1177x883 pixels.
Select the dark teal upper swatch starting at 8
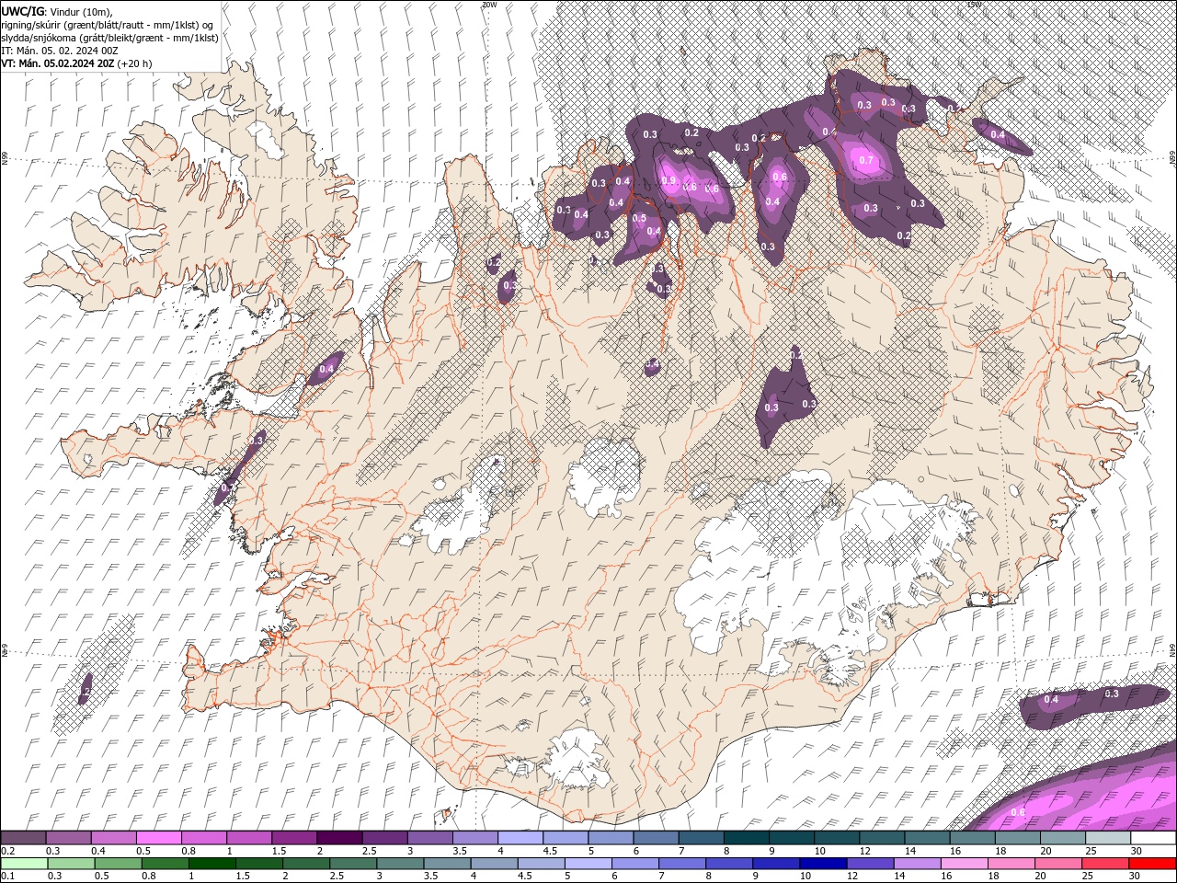click(x=746, y=838)
